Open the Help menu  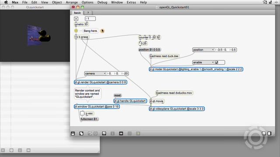pos(143,2)
